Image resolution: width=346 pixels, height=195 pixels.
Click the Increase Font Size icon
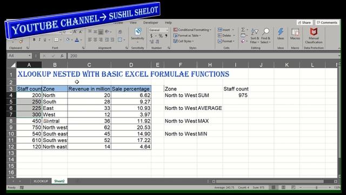75,32
